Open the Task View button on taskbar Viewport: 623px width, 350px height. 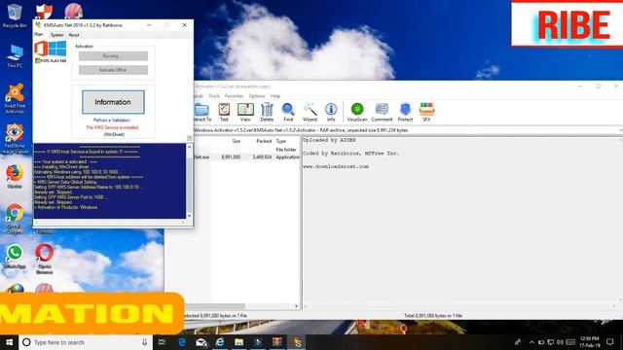pyautogui.click(x=163, y=342)
